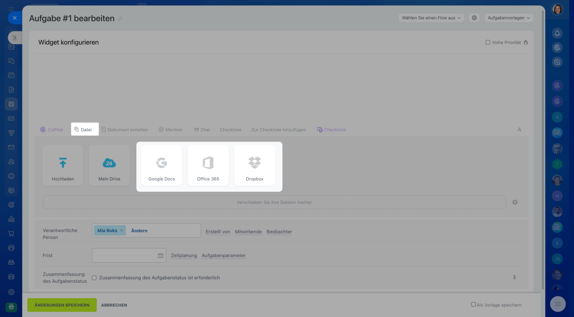
Task: Open funnel icon in left sidebar
Action: (11, 133)
